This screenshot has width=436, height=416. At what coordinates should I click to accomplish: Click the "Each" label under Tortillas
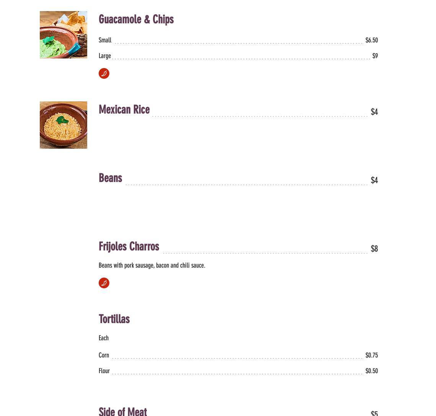(x=104, y=338)
